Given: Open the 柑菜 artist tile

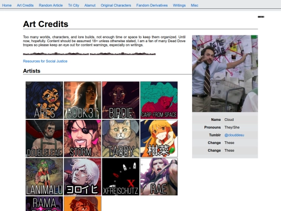Looking at the screenshot, I should tap(159, 139).
